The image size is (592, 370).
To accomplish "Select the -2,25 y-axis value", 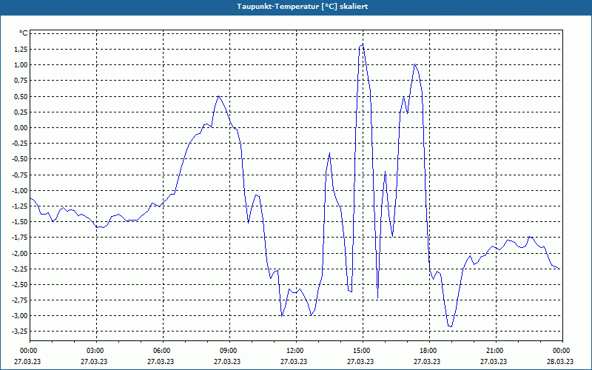I will click(20, 269).
